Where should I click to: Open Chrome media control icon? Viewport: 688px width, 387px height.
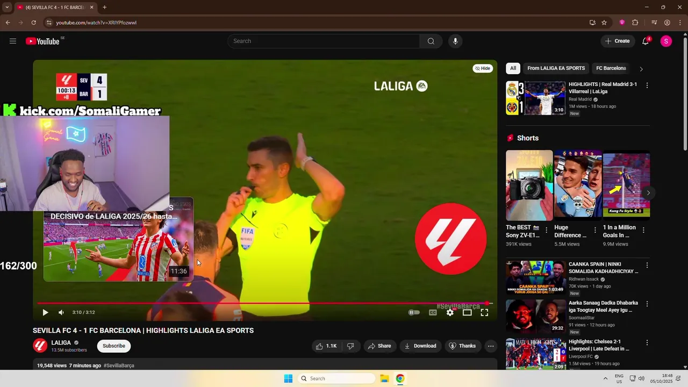tap(654, 23)
